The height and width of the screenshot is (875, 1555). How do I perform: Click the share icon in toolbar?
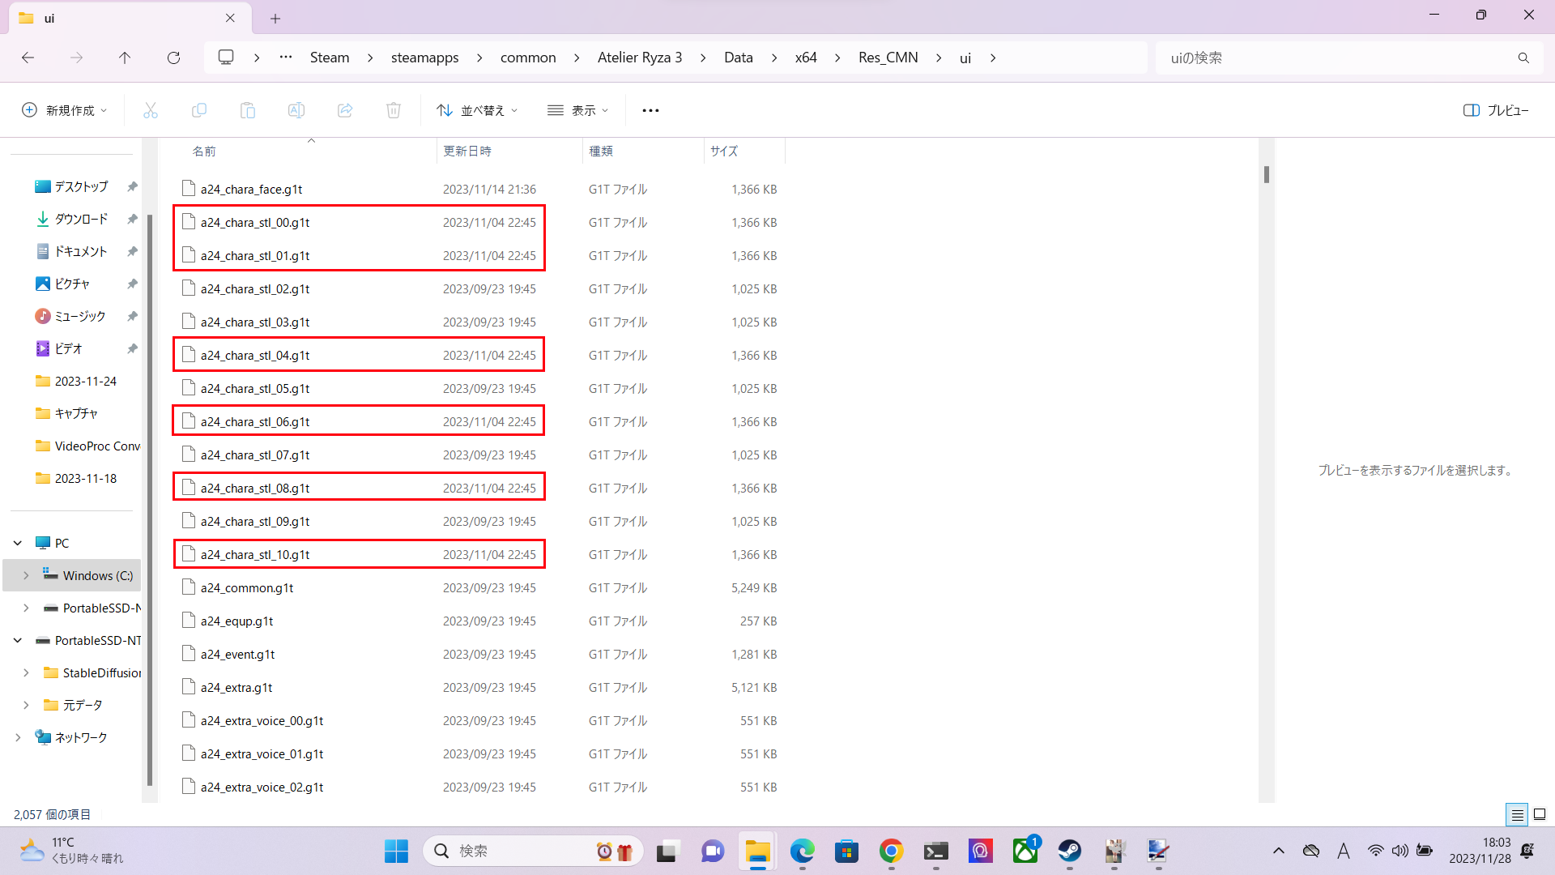[x=345, y=110]
